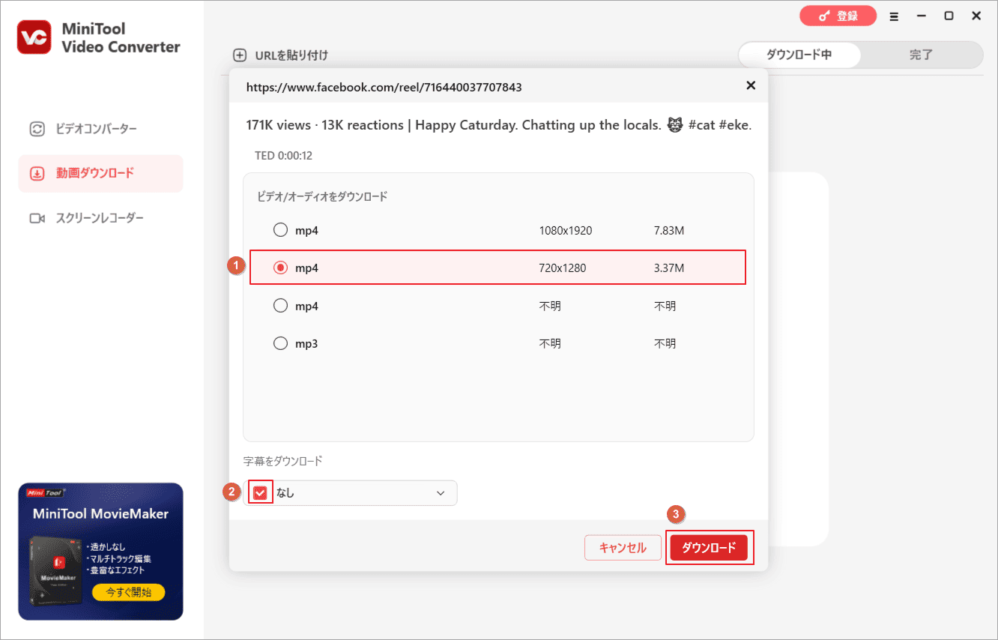The width and height of the screenshot is (998, 640).
Task: Switch to the 完了 tab
Action: [x=922, y=55]
